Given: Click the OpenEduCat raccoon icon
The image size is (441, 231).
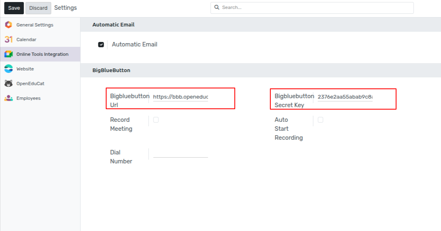Looking at the screenshot, I should (9, 84).
